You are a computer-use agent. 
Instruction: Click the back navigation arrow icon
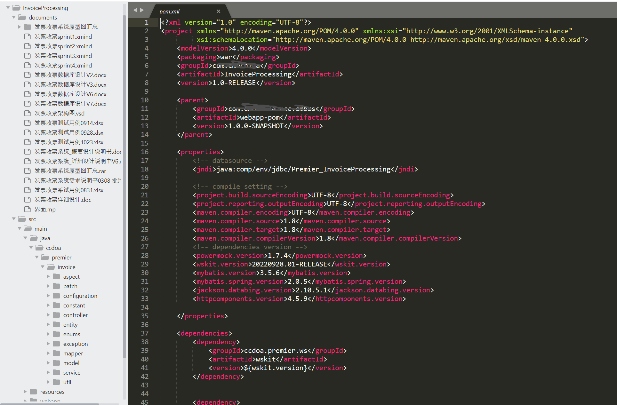point(136,10)
